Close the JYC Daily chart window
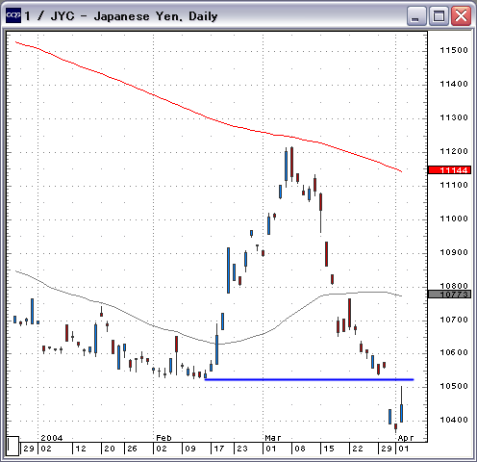The height and width of the screenshot is (462, 477). pos(462,15)
